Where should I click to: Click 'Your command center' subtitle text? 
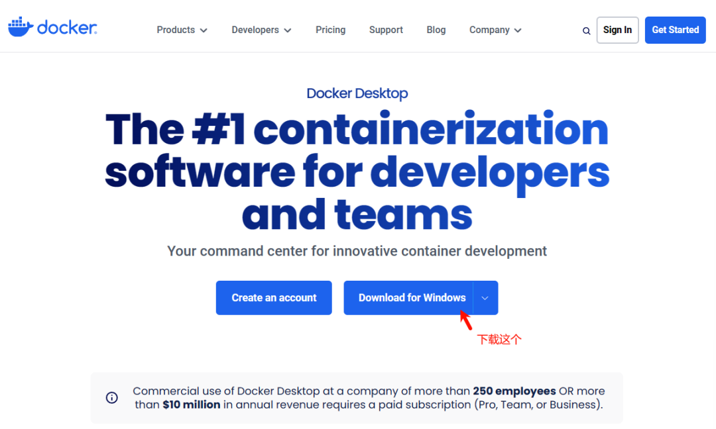pos(357,251)
